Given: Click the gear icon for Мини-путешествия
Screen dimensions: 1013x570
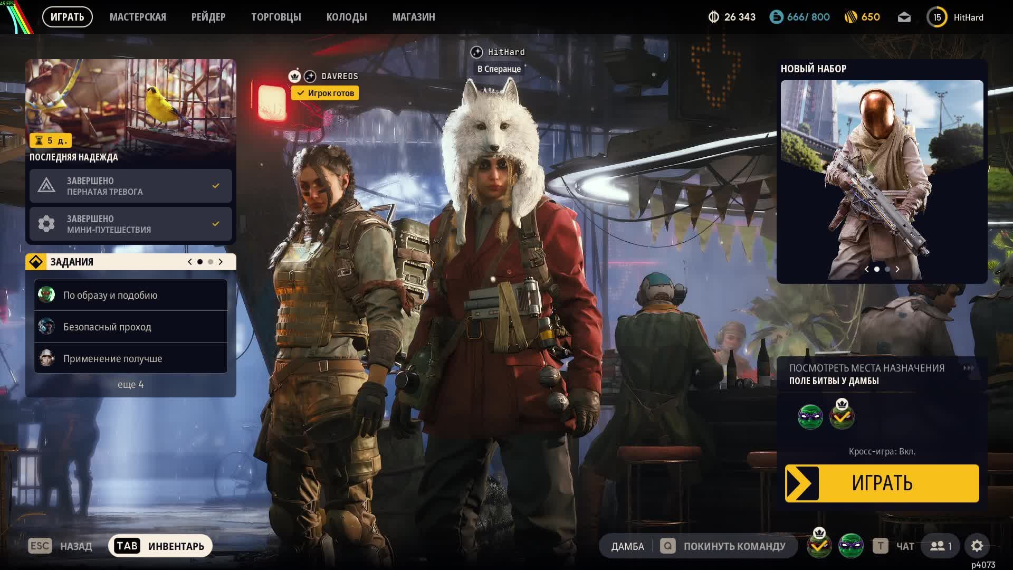Looking at the screenshot, I should click(x=46, y=224).
